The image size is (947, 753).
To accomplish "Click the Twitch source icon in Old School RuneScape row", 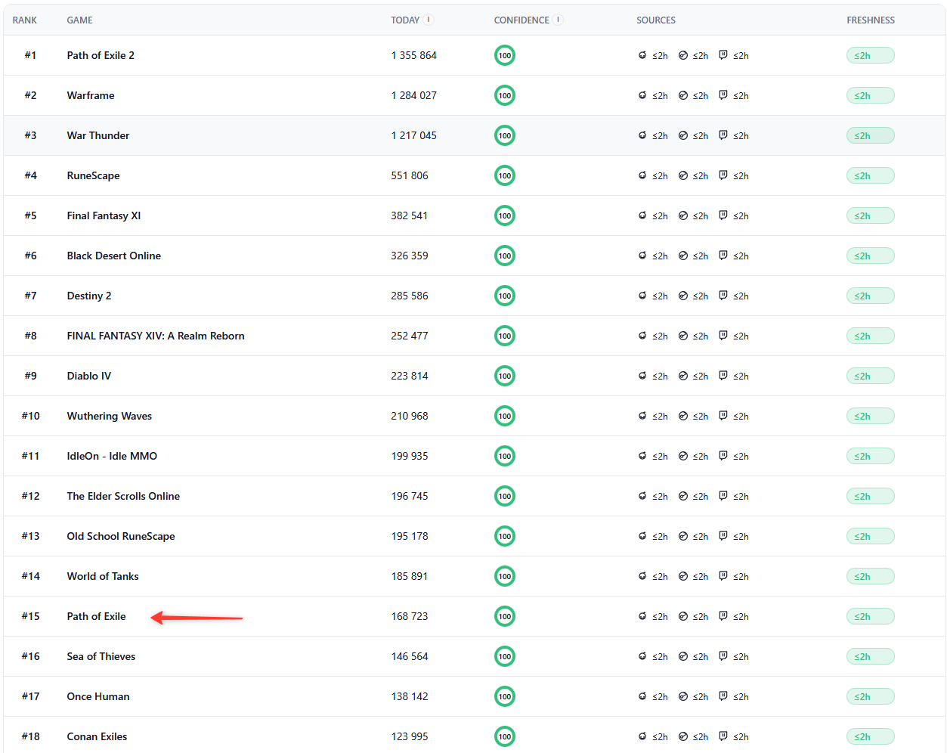I will pos(723,536).
